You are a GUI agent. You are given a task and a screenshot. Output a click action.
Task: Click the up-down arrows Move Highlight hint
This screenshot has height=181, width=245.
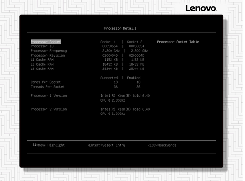[49, 145]
